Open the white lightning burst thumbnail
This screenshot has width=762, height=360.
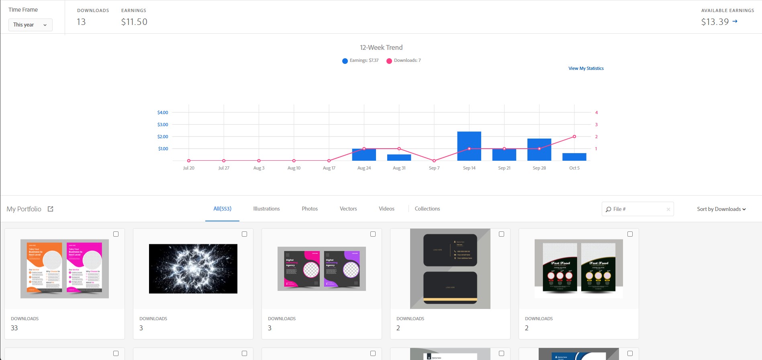[193, 269]
